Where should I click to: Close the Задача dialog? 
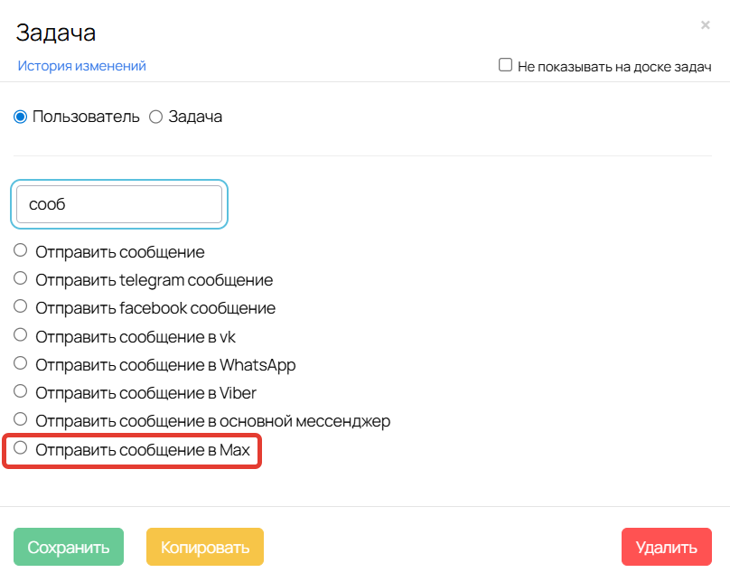[x=706, y=25]
